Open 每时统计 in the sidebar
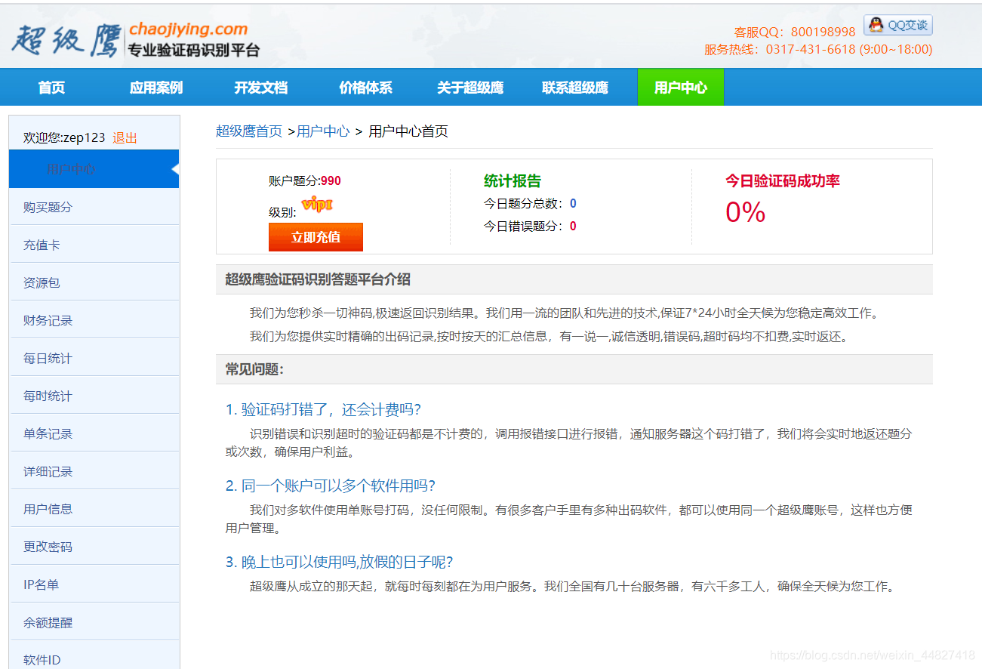Viewport: 982px width, 669px height. point(94,396)
